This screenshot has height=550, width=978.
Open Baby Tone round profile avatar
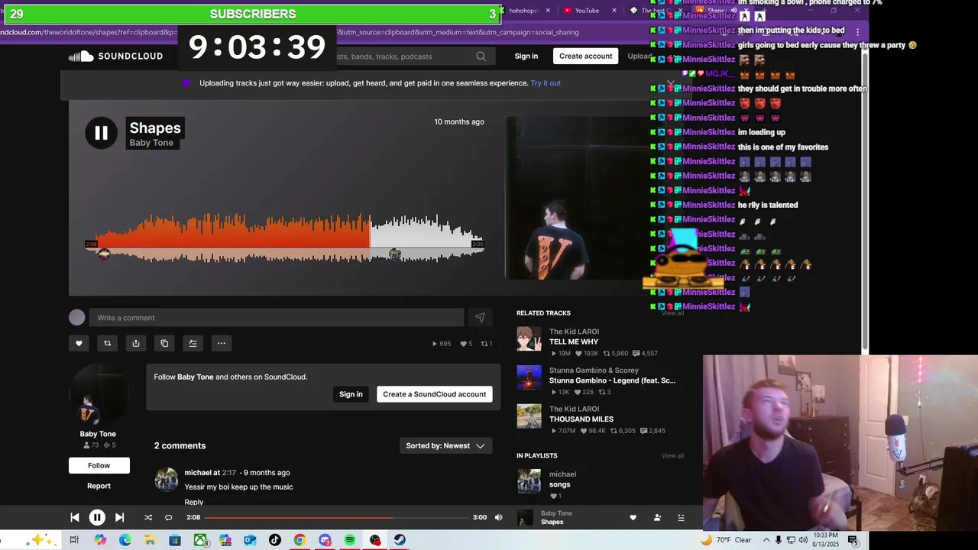[x=99, y=393]
